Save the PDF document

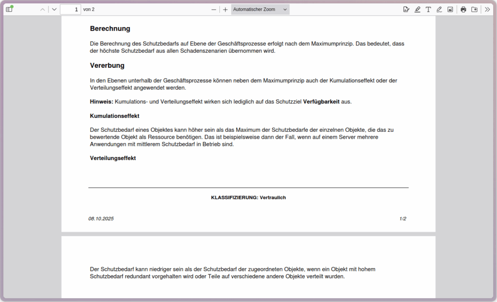(x=475, y=9)
